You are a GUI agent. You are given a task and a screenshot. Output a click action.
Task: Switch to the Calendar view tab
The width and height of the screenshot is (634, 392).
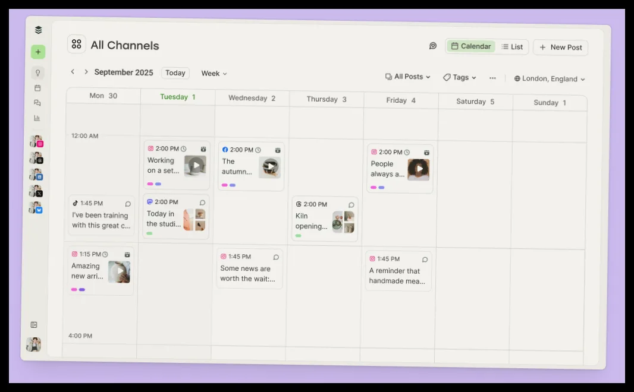(471, 46)
